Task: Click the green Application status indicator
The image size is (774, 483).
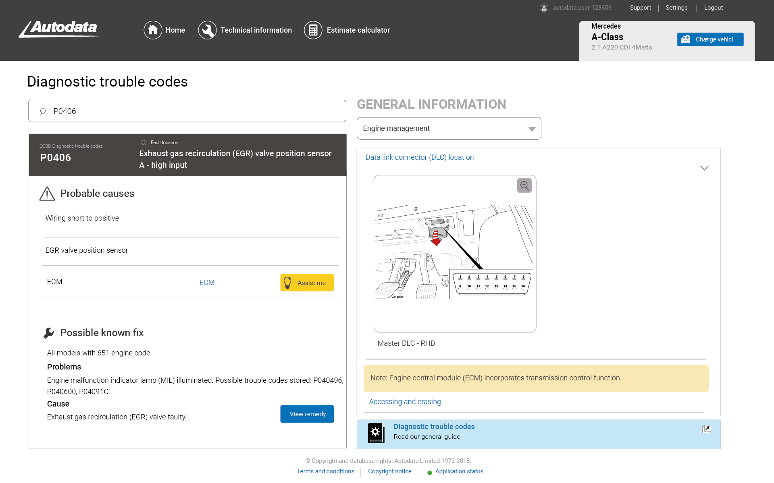Action: [x=429, y=472]
